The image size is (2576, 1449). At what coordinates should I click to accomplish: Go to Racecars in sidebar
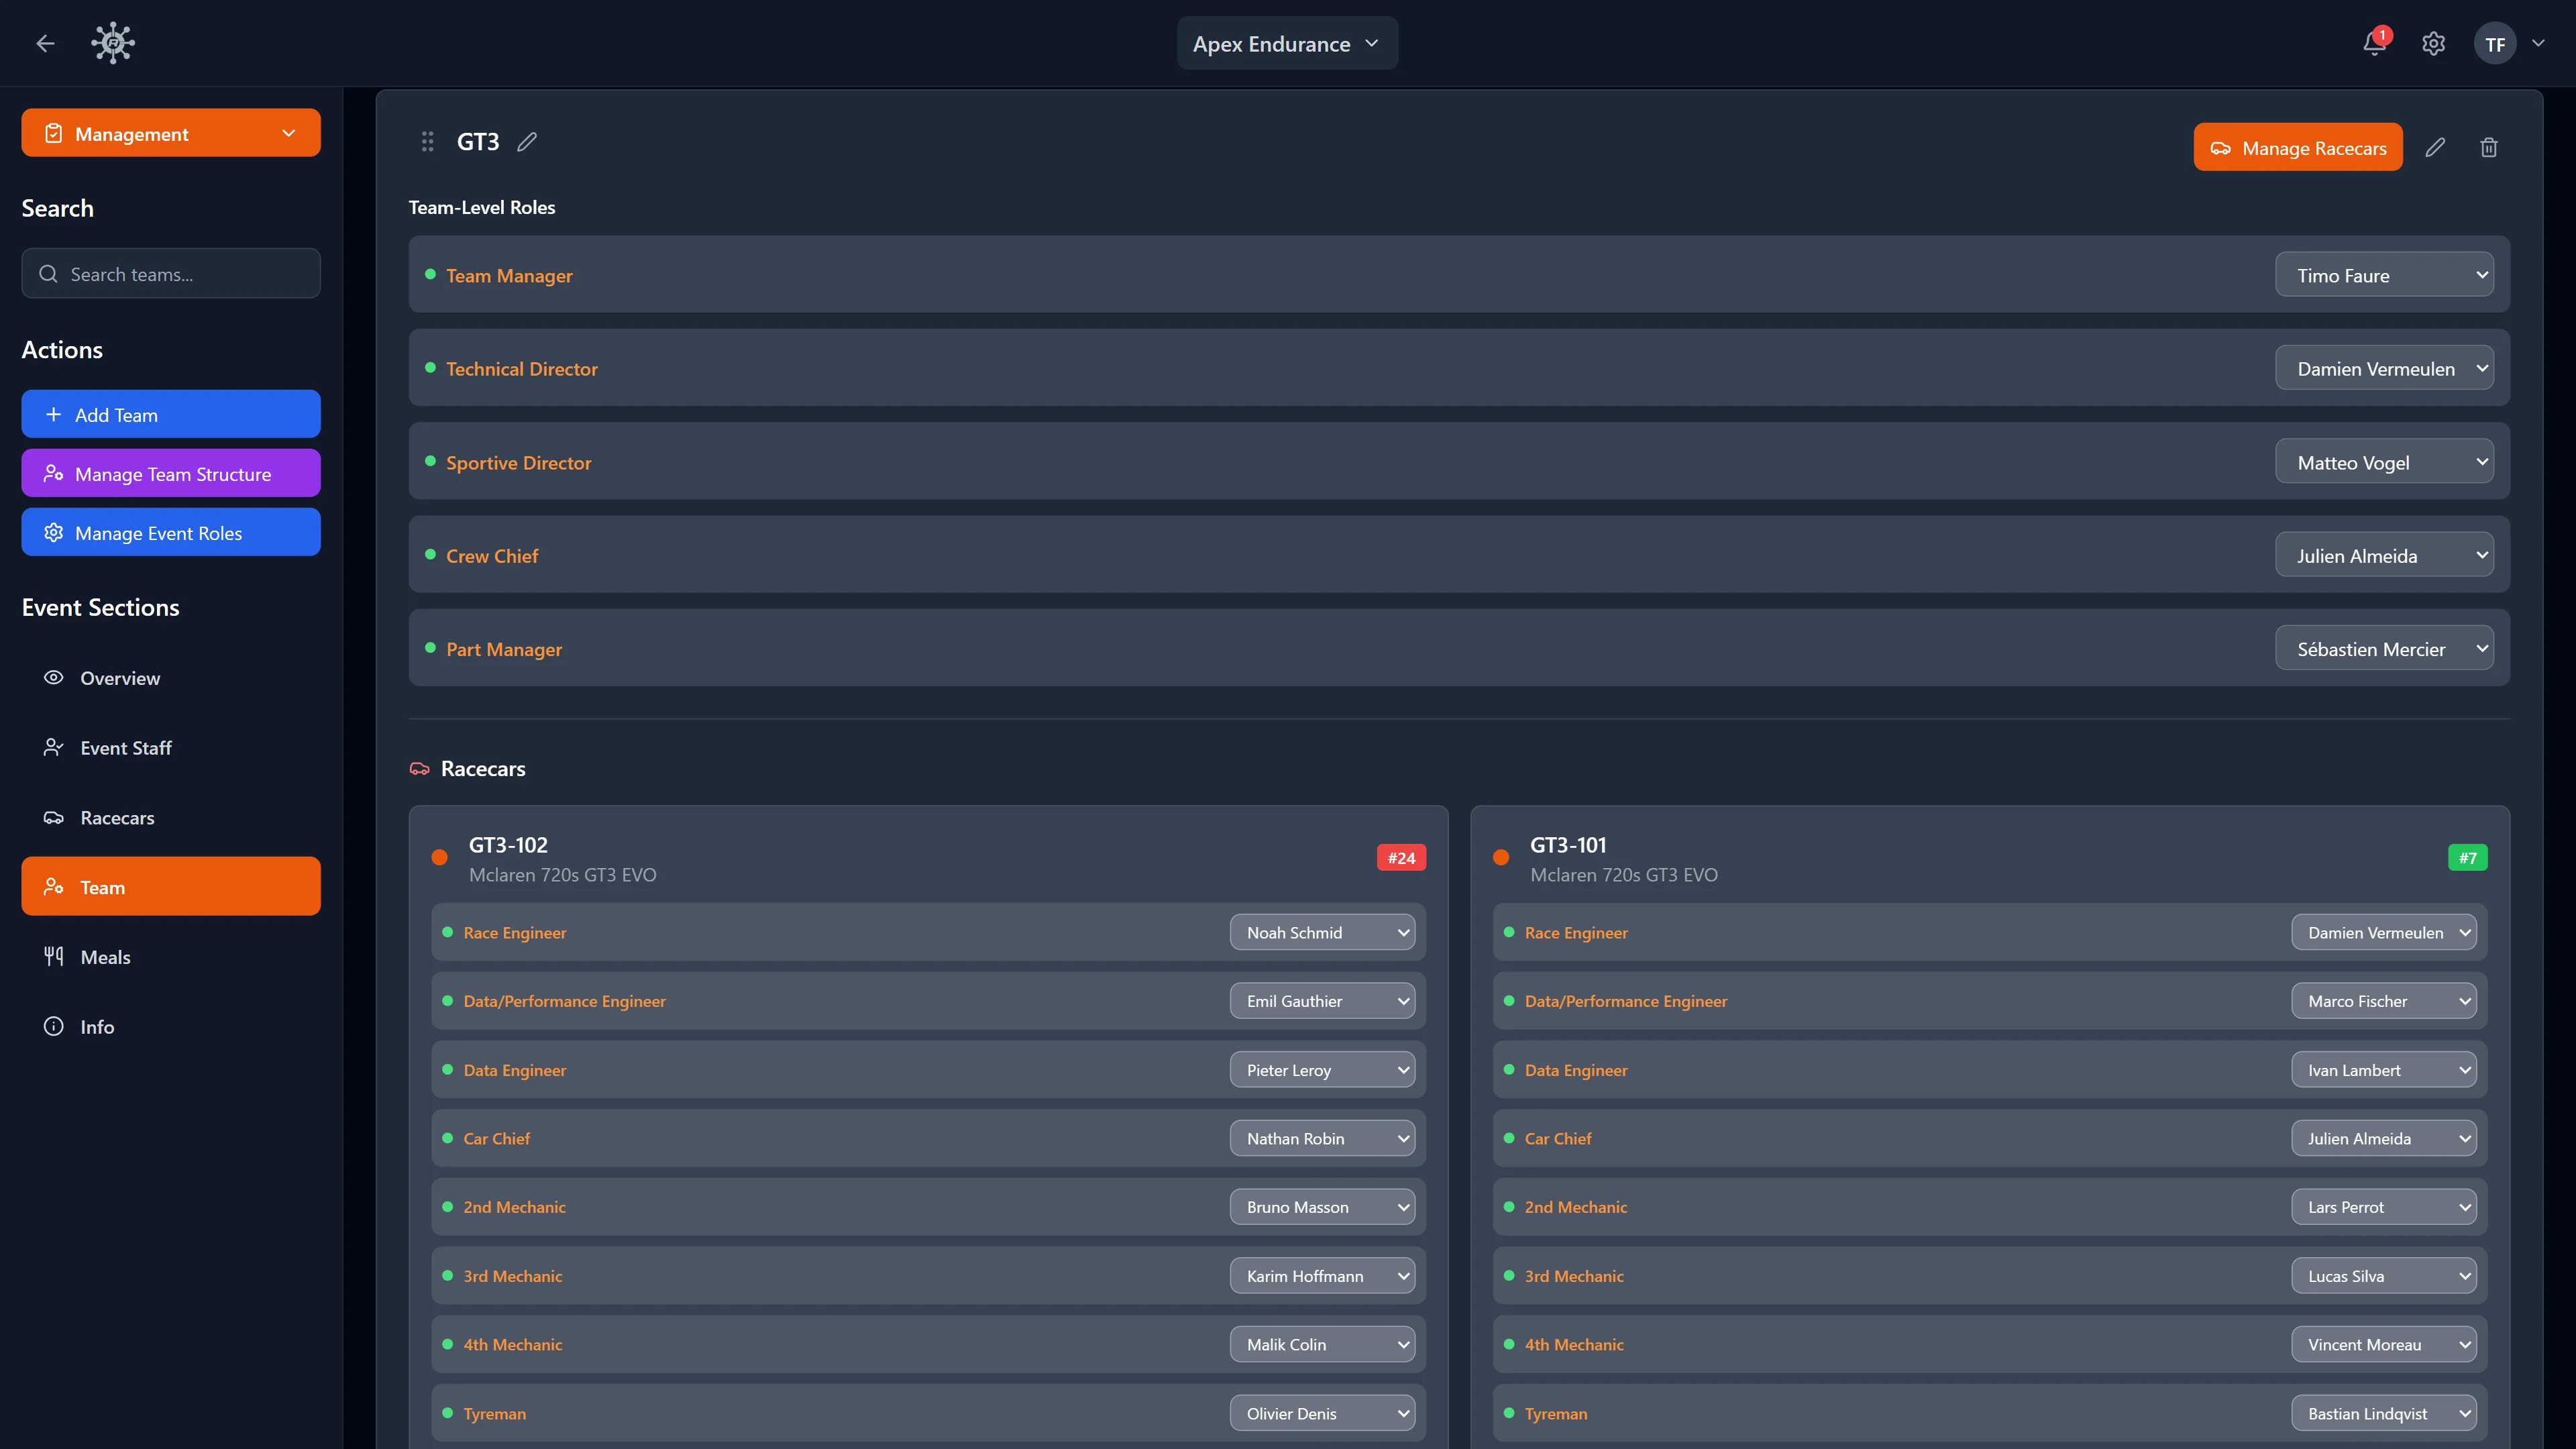tap(171, 818)
